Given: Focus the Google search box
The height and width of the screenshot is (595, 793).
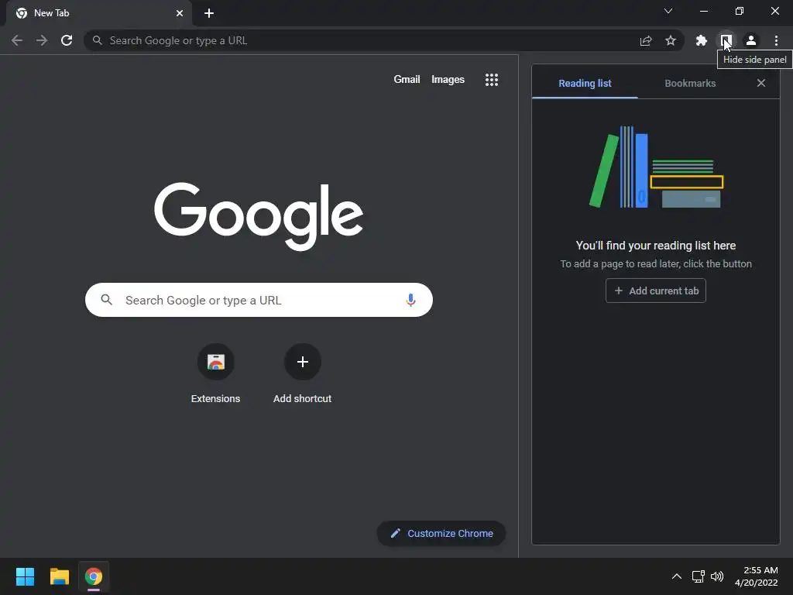Looking at the screenshot, I should (x=259, y=300).
